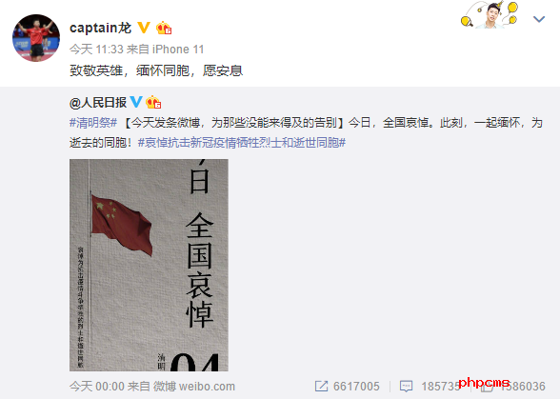Screen dimensions: 560x399
Task: Click the 微博 weibo.com source link
Action: click(194, 386)
